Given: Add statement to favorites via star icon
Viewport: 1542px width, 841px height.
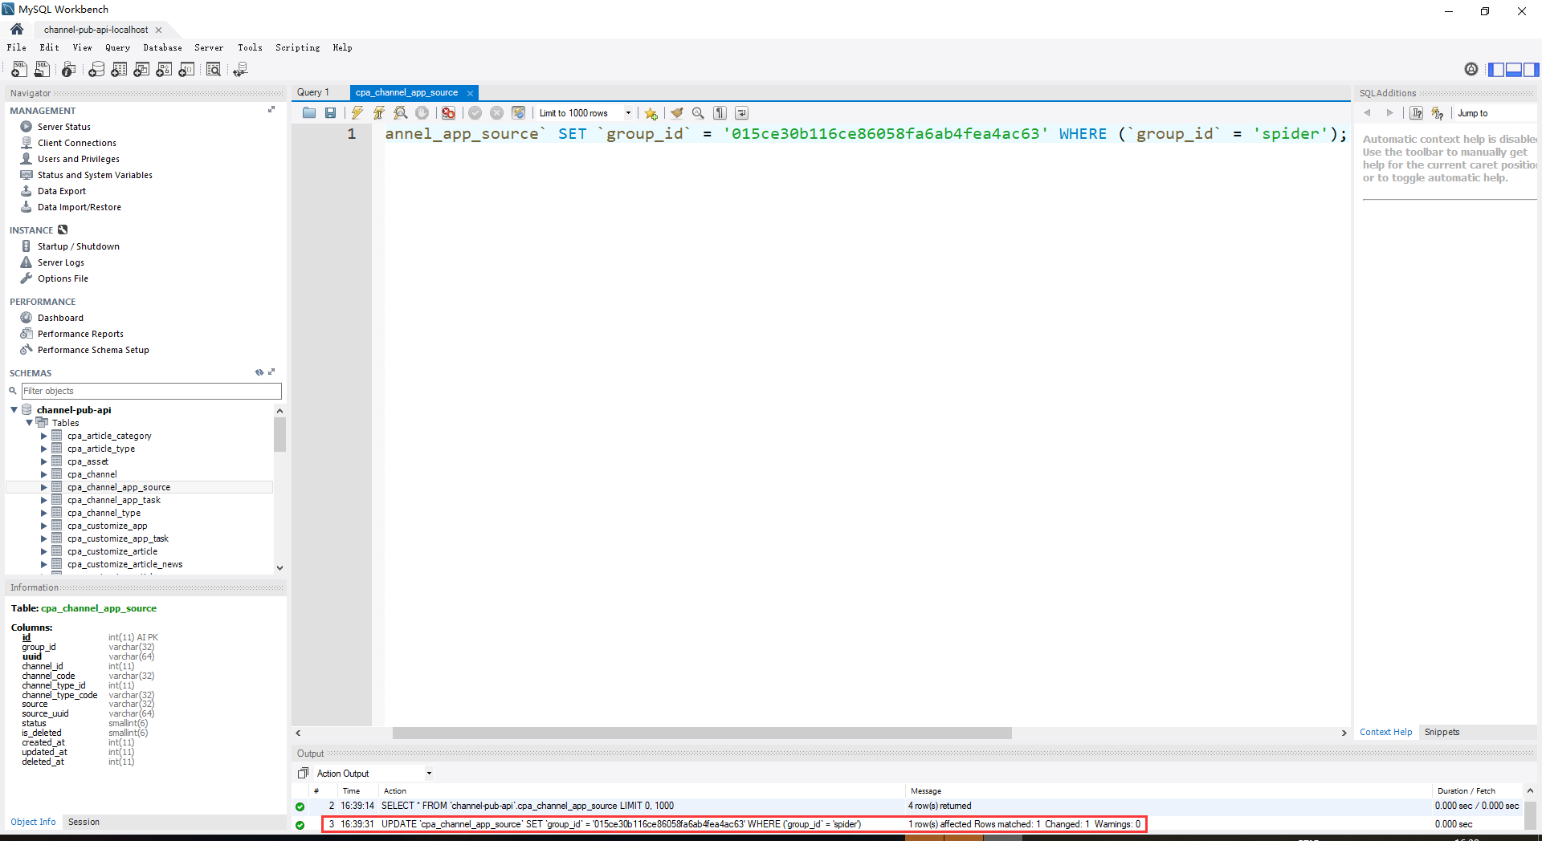Looking at the screenshot, I should 651,113.
